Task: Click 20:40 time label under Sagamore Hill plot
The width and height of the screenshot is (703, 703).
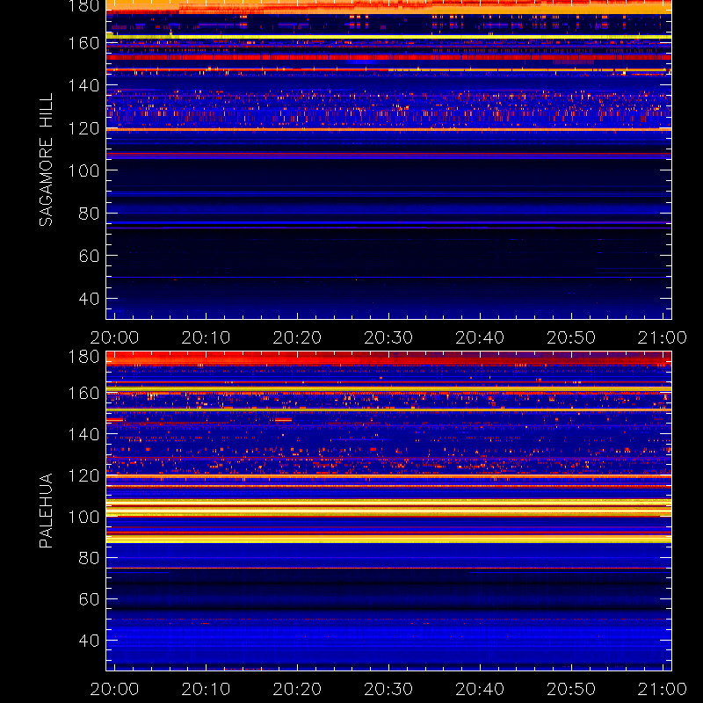Action: click(480, 337)
